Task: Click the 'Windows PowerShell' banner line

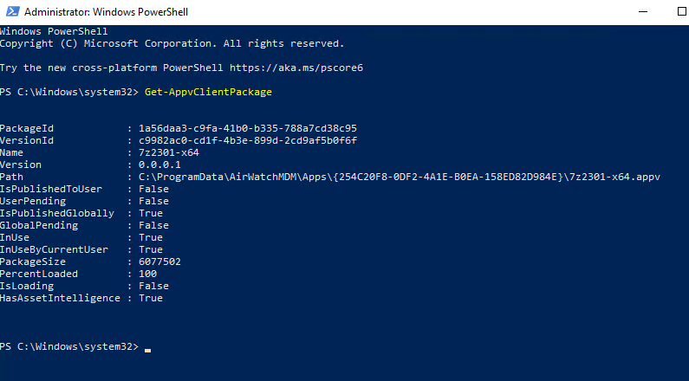Action: [48, 31]
